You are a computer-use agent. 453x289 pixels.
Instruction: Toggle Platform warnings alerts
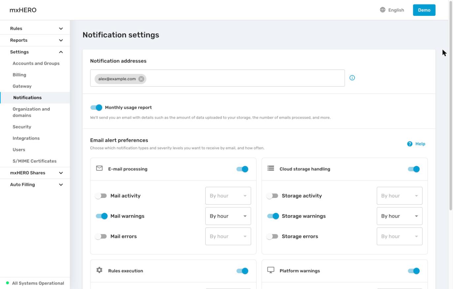[414, 271]
